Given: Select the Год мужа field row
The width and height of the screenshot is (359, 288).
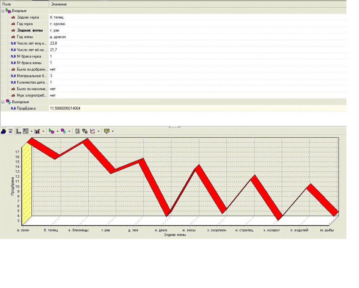Looking at the screenshot, I should [25, 24].
